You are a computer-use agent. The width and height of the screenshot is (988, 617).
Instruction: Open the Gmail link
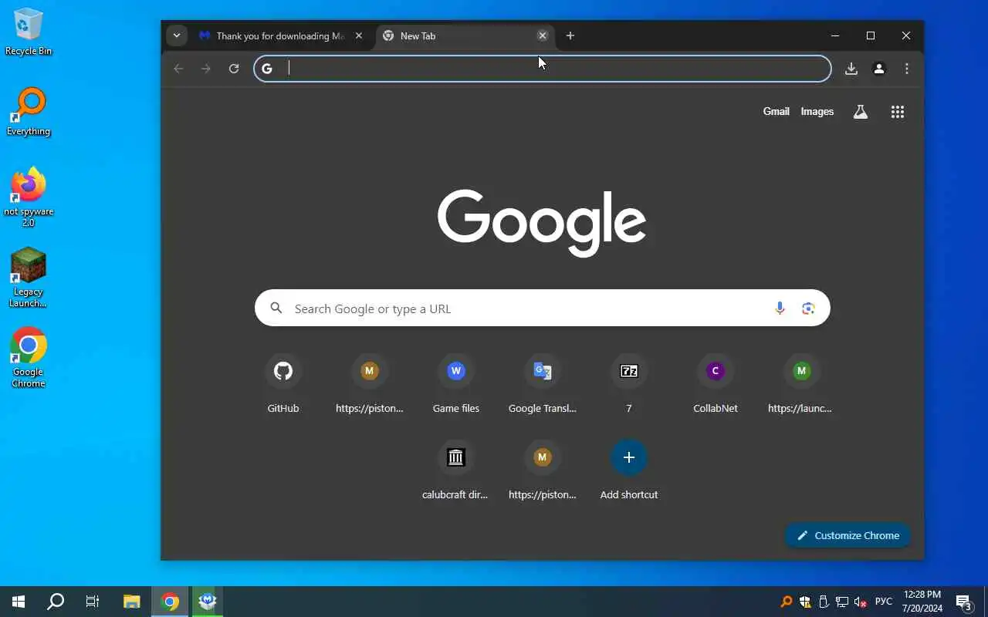[x=776, y=112]
